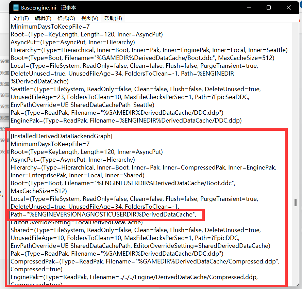The height and width of the screenshot is (289, 302).
Task: Minimize the BaseEngine.ini Notepad window
Action: 249,7
